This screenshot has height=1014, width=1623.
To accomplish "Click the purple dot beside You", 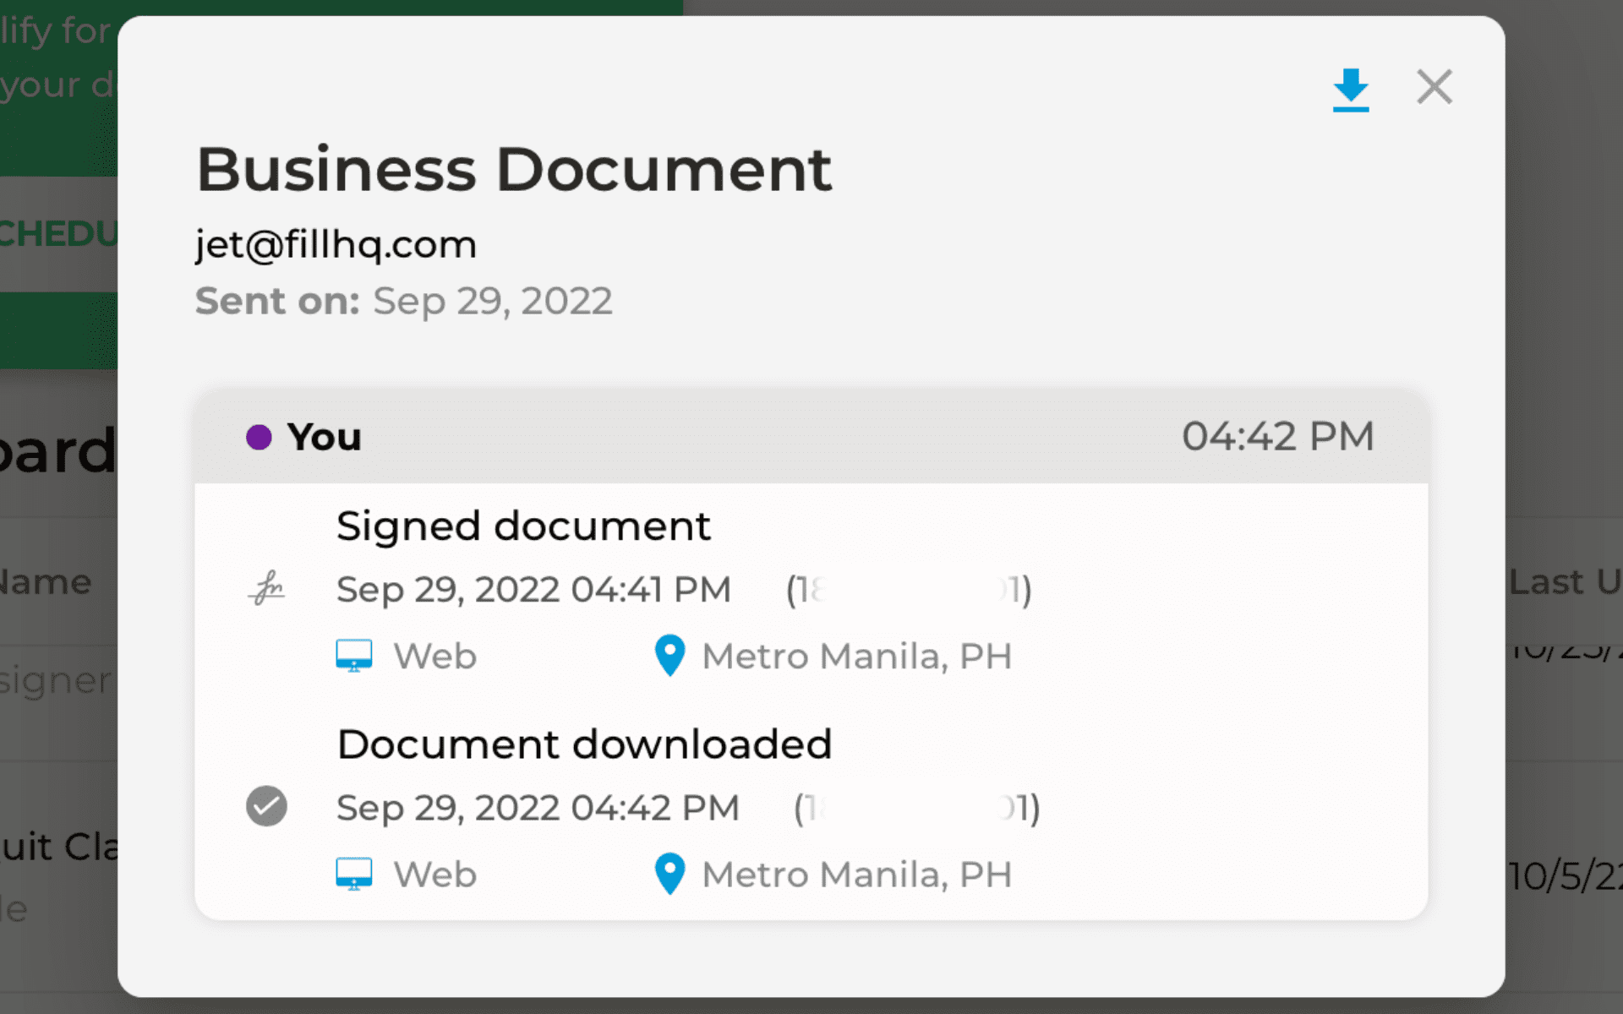I will click(259, 437).
